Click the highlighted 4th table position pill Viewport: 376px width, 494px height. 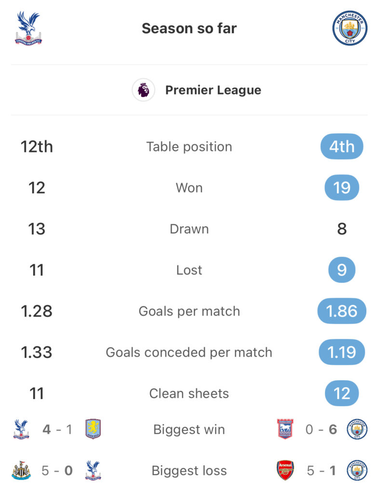tap(342, 147)
